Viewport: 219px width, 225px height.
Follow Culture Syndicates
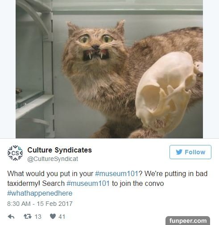pos(190,152)
